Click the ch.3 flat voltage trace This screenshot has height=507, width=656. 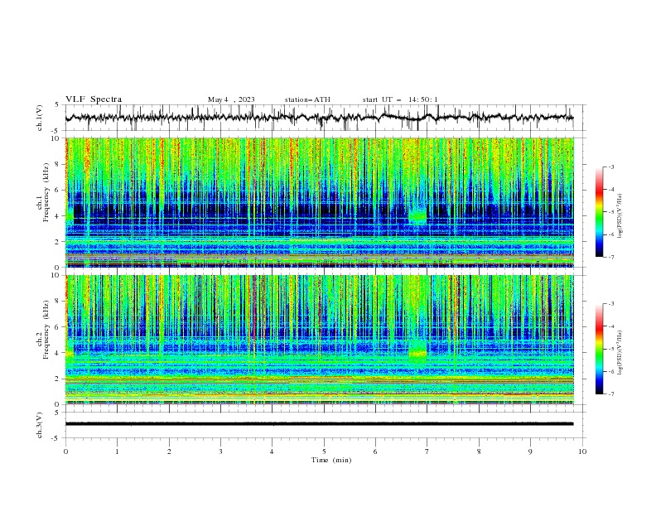(x=319, y=424)
